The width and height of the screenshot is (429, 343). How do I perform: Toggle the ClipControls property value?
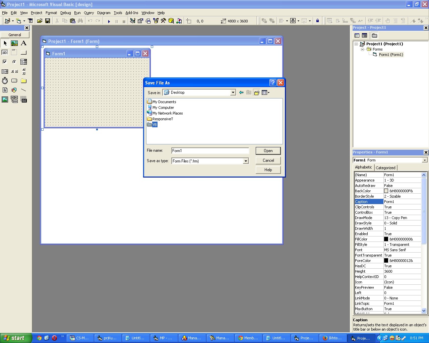tap(402, 207)
